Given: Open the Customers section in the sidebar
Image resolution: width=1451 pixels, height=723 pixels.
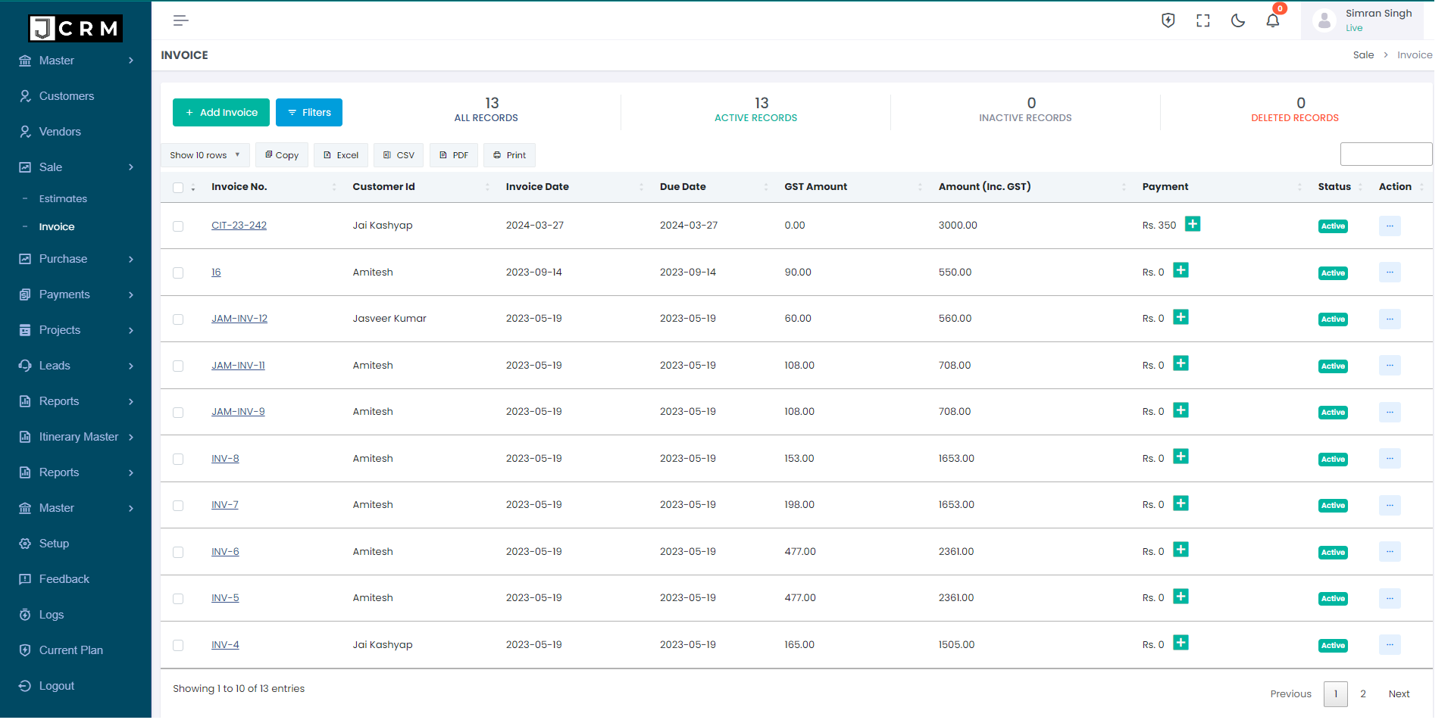Looking at the screenshot, I should click(x=67, y=95).
